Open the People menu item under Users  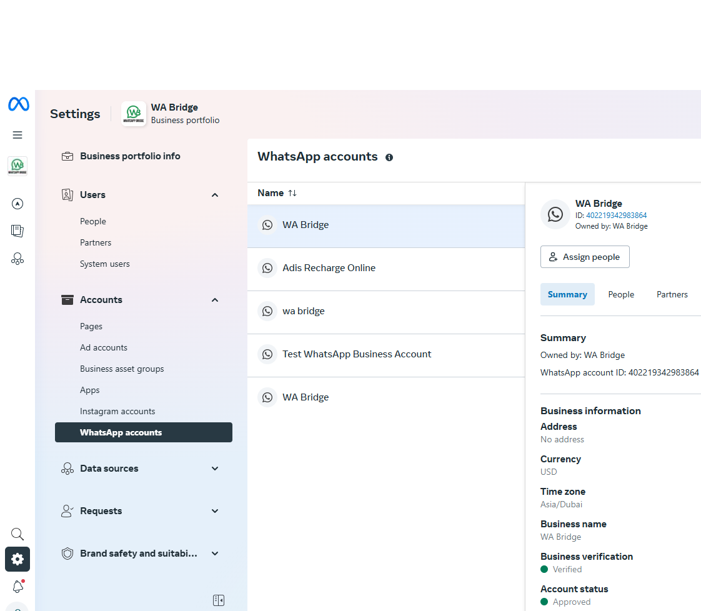(x=93, y=221)
